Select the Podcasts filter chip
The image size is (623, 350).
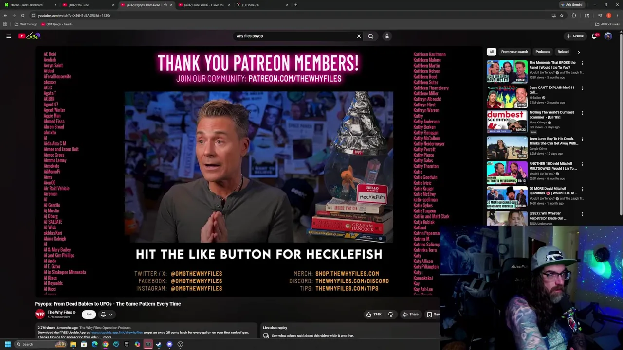pyautogui.click(x=543, y=52)
